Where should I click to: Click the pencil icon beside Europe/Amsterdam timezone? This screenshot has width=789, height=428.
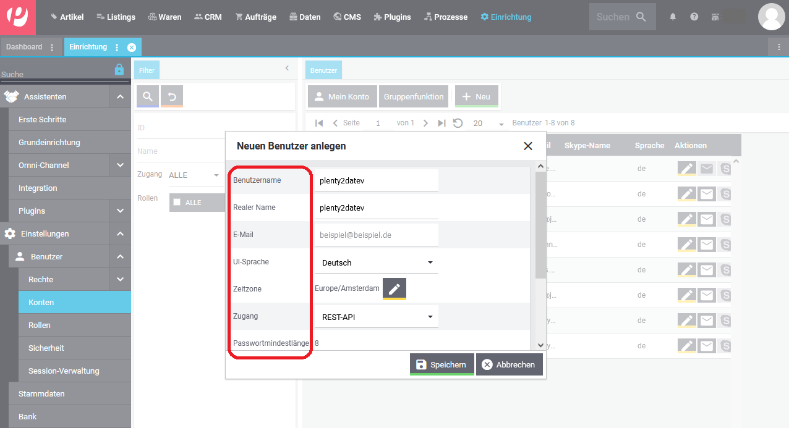tap(394, 288)
